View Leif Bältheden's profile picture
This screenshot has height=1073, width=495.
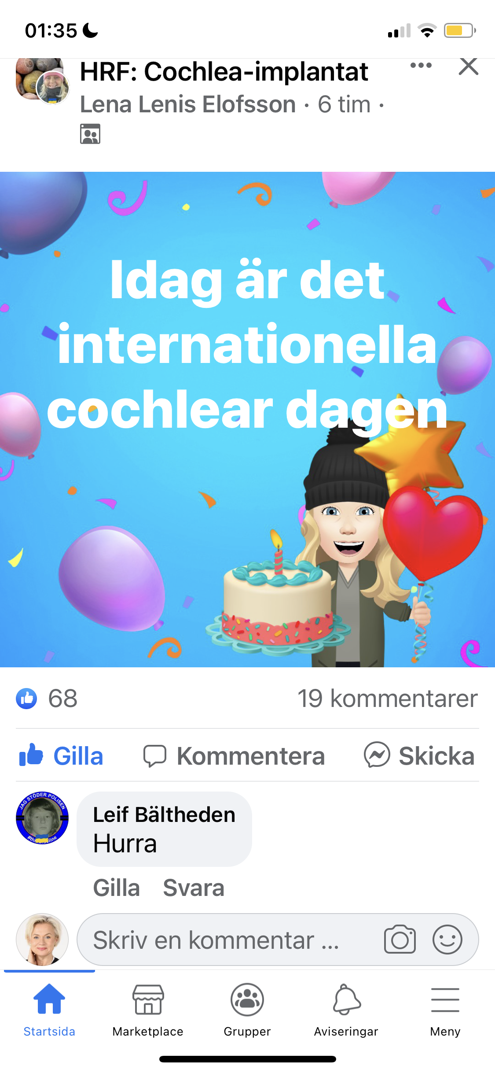point(42,818)
